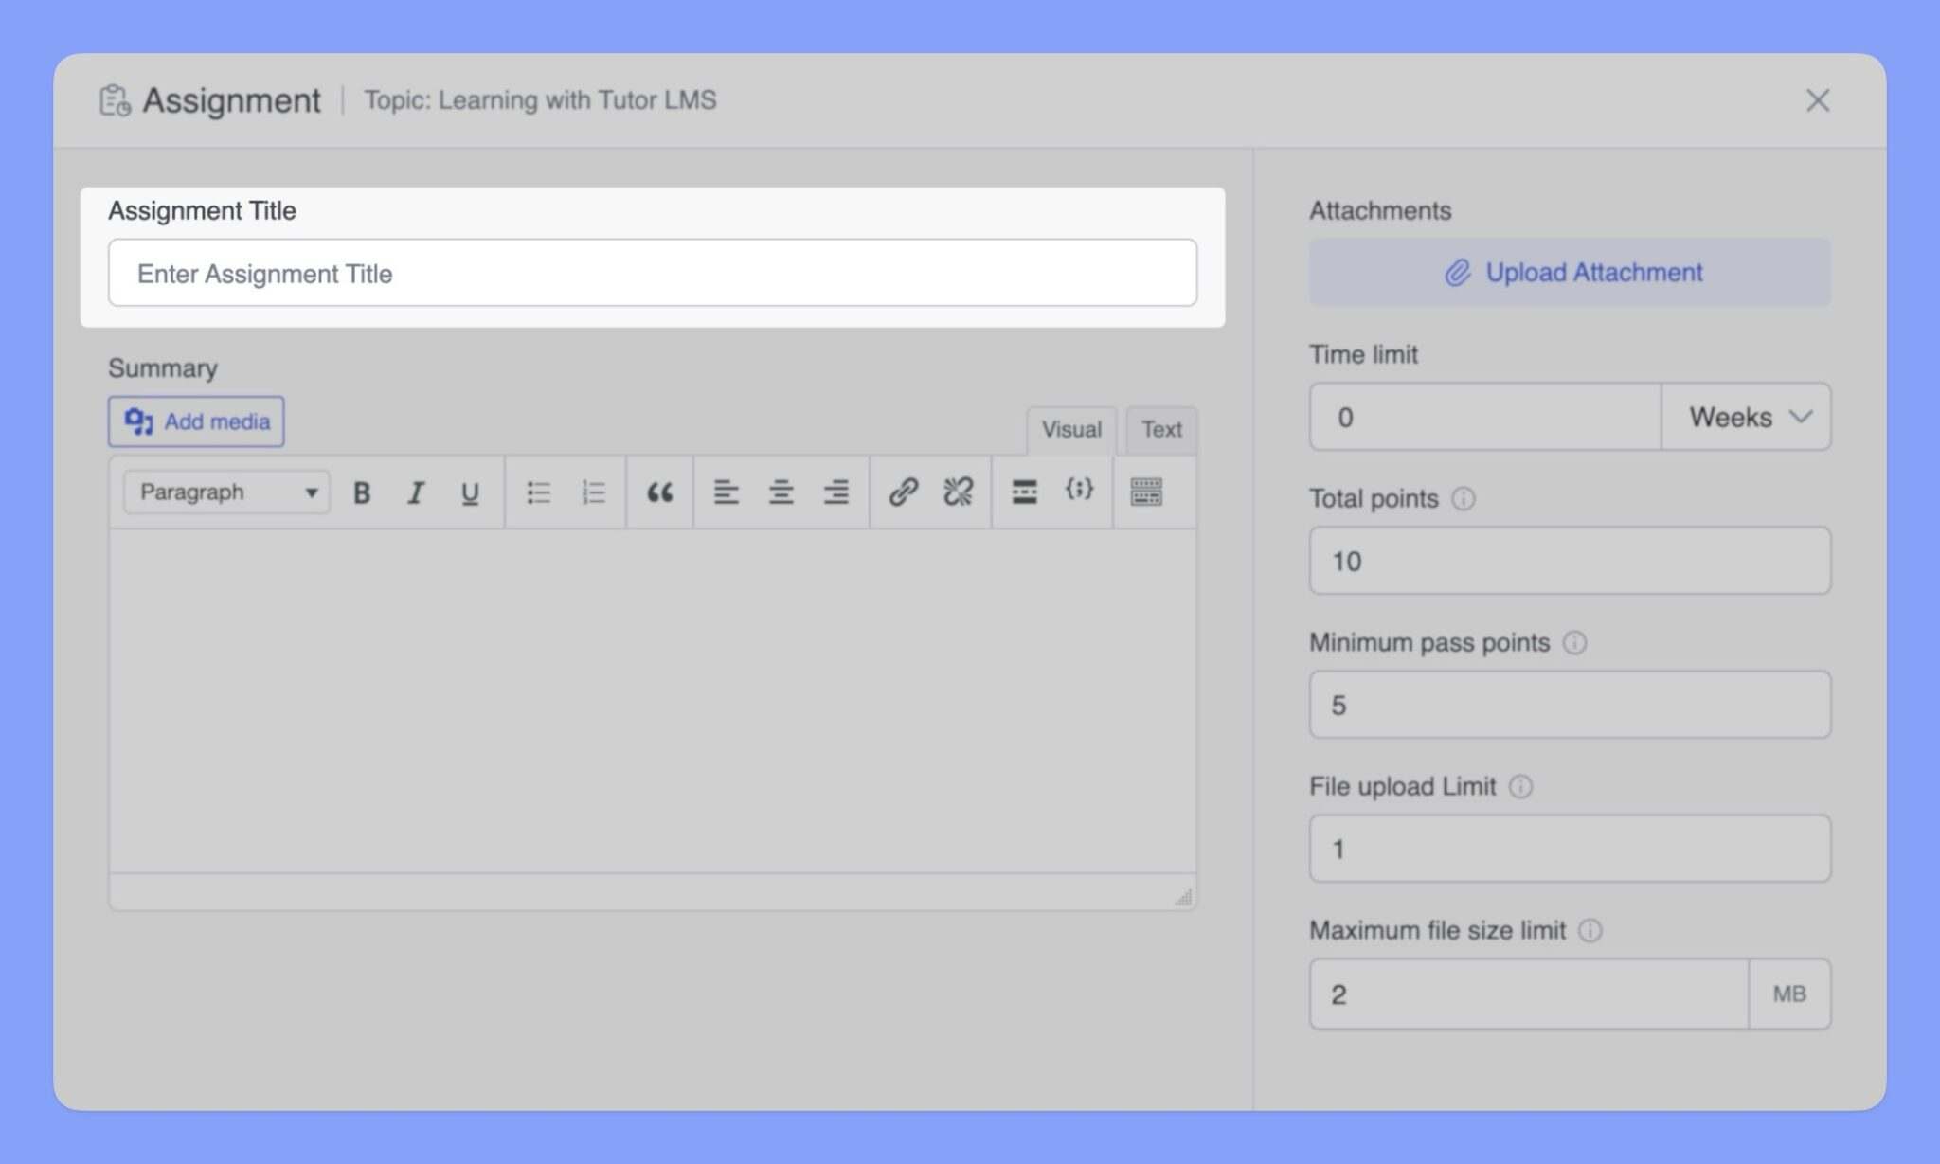
Task: Center align the text
Action: tap(781, 492)
